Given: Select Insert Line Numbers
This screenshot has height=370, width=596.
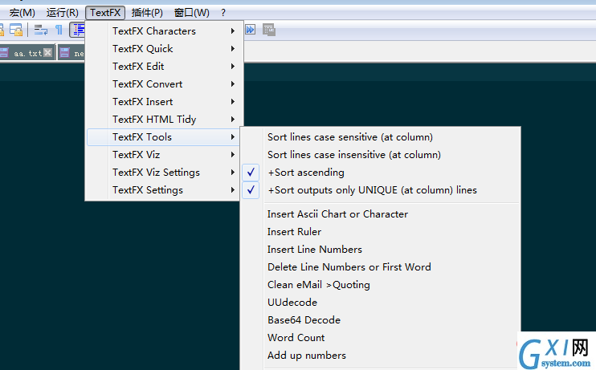Looking at the screenshot, I should click(381, 250).
